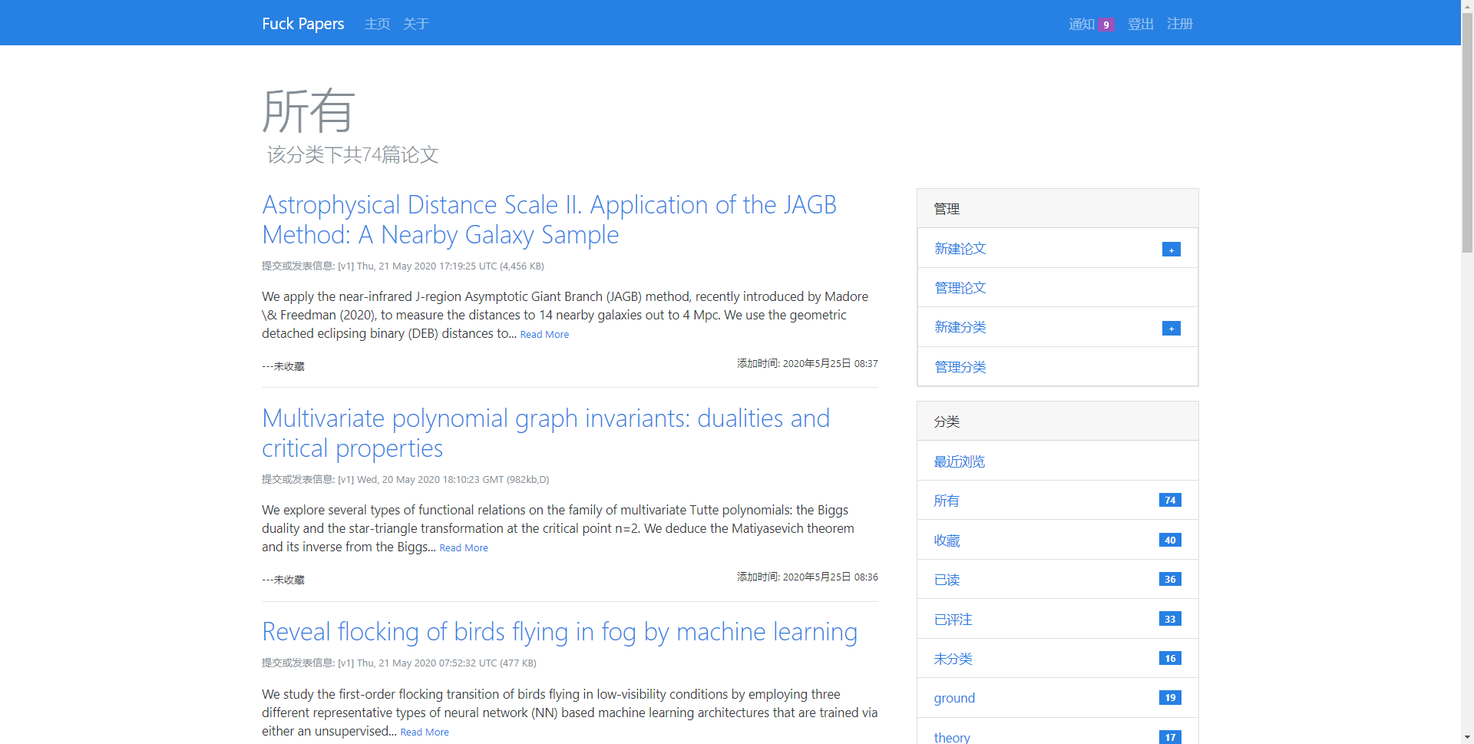The width and height of the screenshot is (1474, 744).
Task: Click Read More under the flocking birds abstract
Action: point(425,732)
